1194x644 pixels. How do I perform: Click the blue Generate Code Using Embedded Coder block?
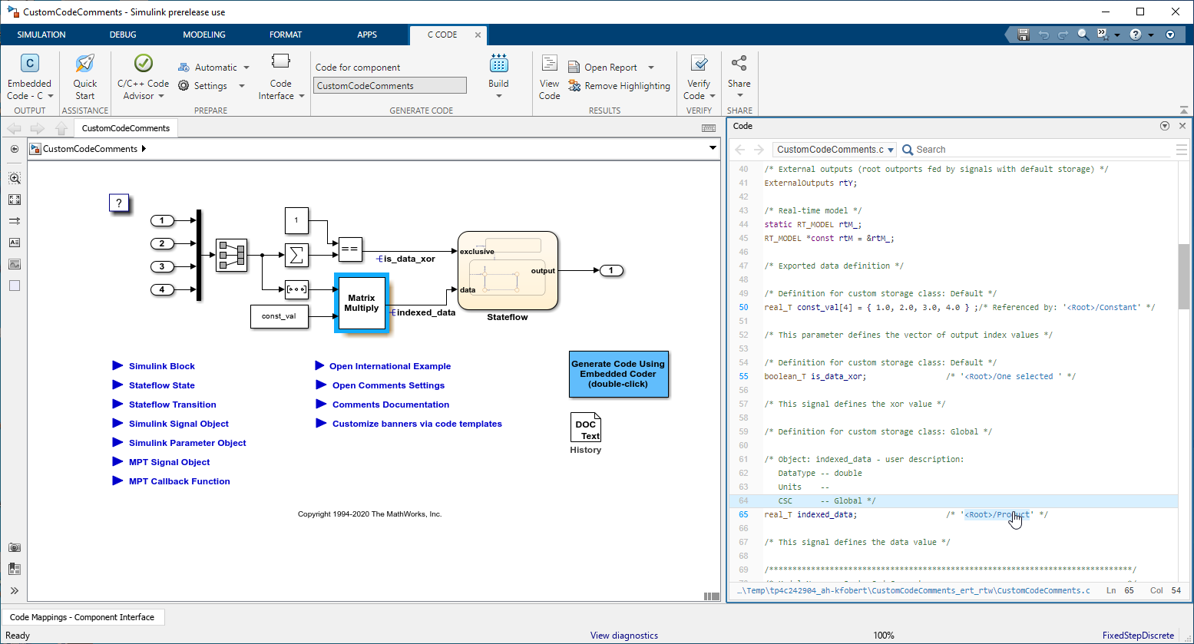(x=618, y=375)
